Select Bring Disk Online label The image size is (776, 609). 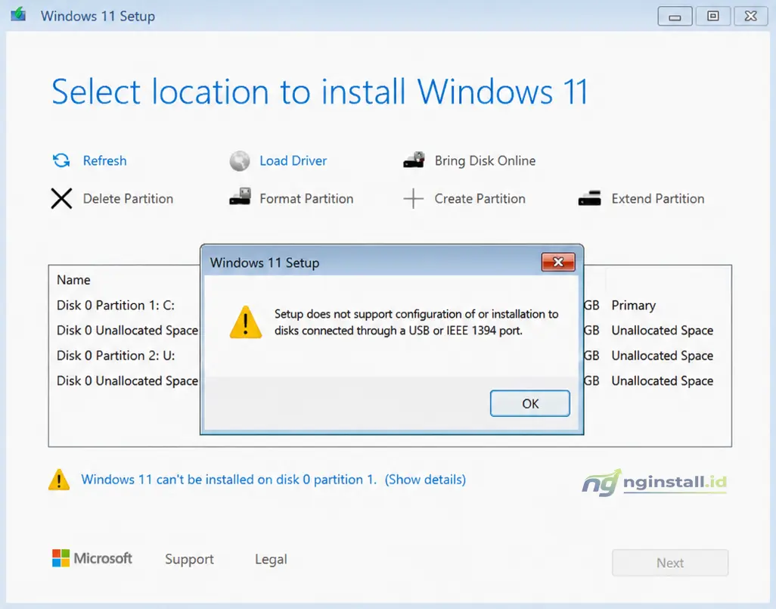click(x=485, y=161)
